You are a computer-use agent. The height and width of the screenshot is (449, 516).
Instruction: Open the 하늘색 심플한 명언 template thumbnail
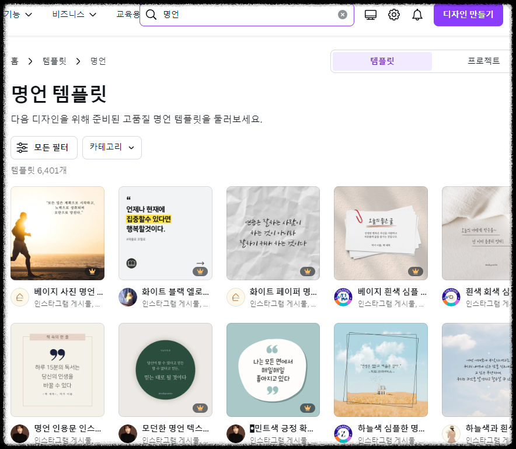pos(381,370)
